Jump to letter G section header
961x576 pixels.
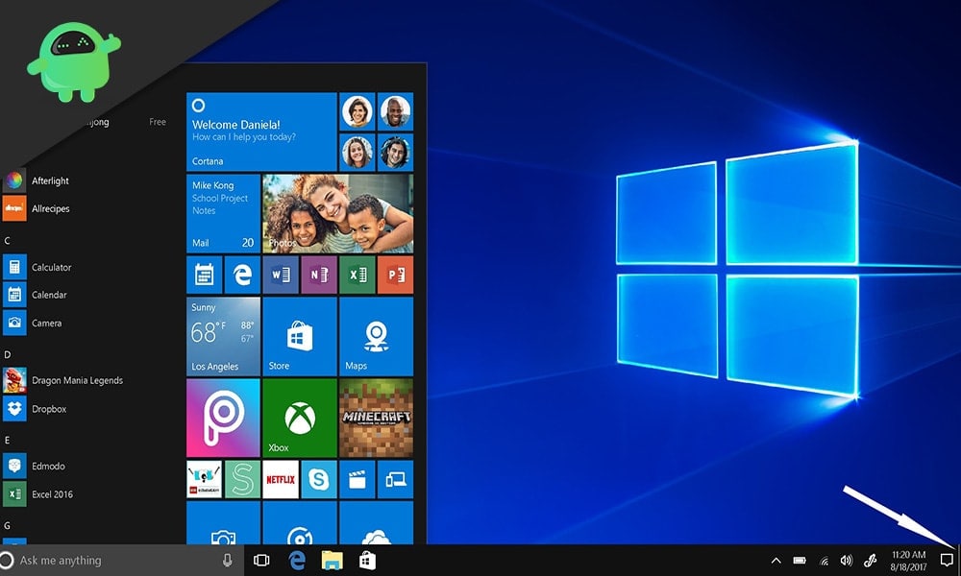8,525
